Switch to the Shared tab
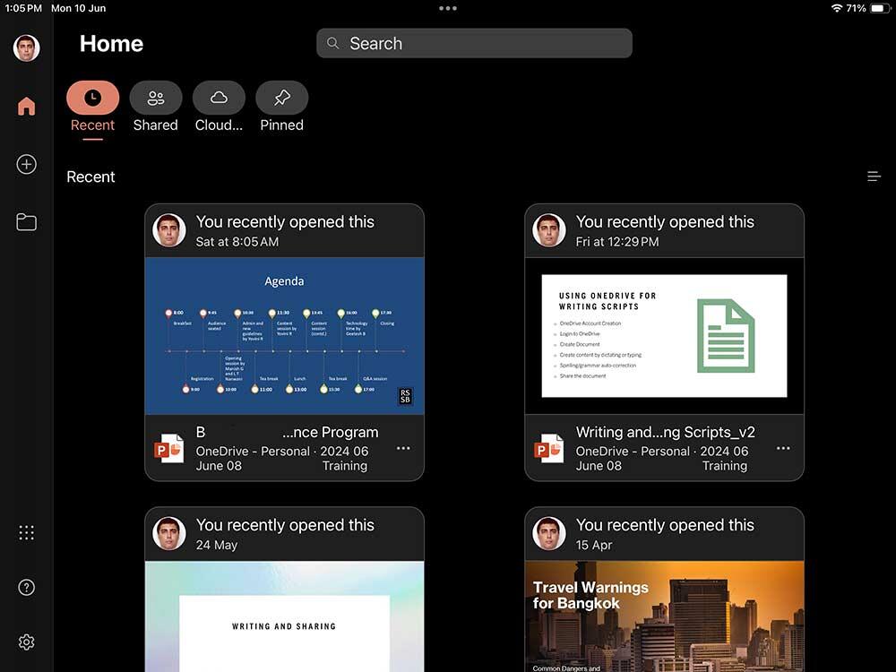Viewport: 896px width, 672px height. [155, 108]
